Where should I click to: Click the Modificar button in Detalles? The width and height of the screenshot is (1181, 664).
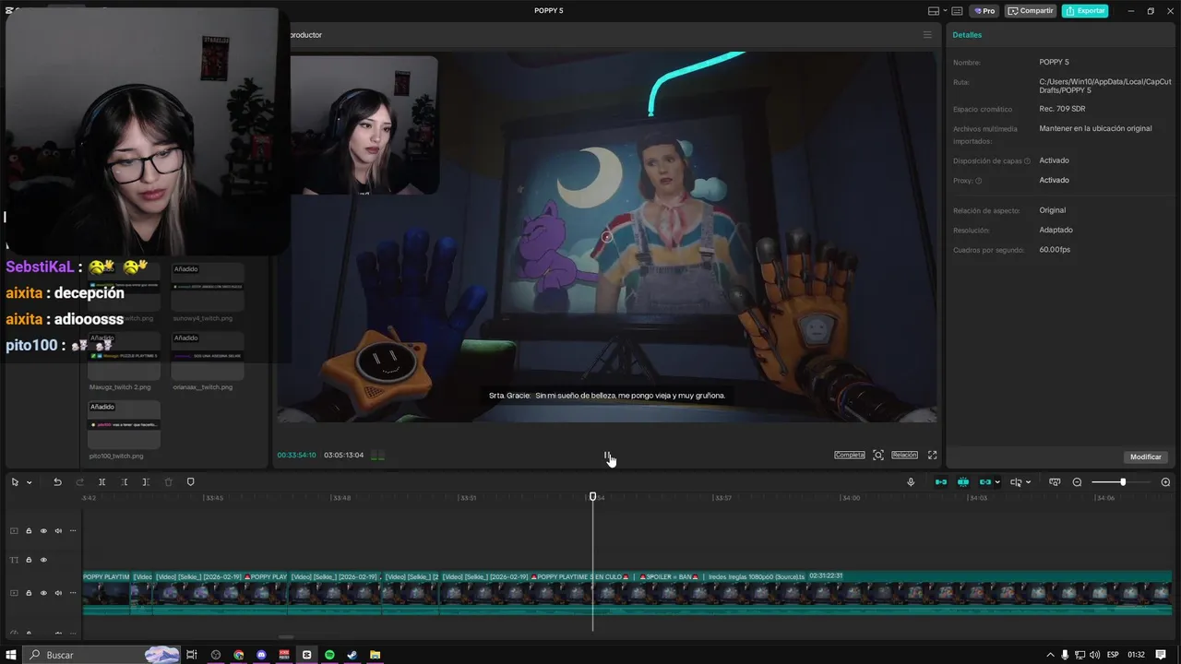coord(1146,456)
